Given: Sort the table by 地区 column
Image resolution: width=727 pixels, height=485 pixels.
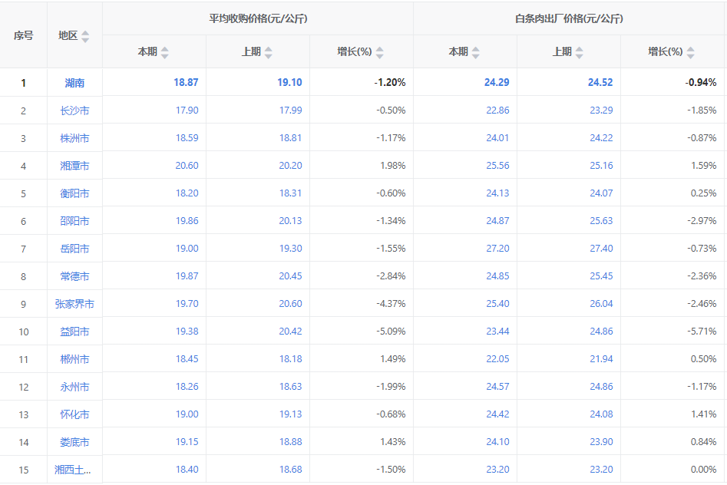Looking at the screenshot, I should (x=85, y=36).
